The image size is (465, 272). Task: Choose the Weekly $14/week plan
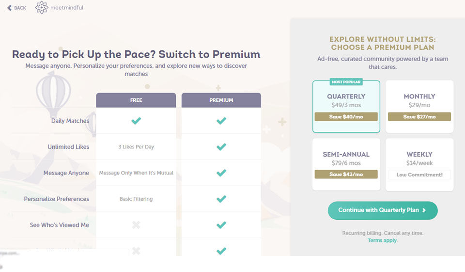point(419,159)
